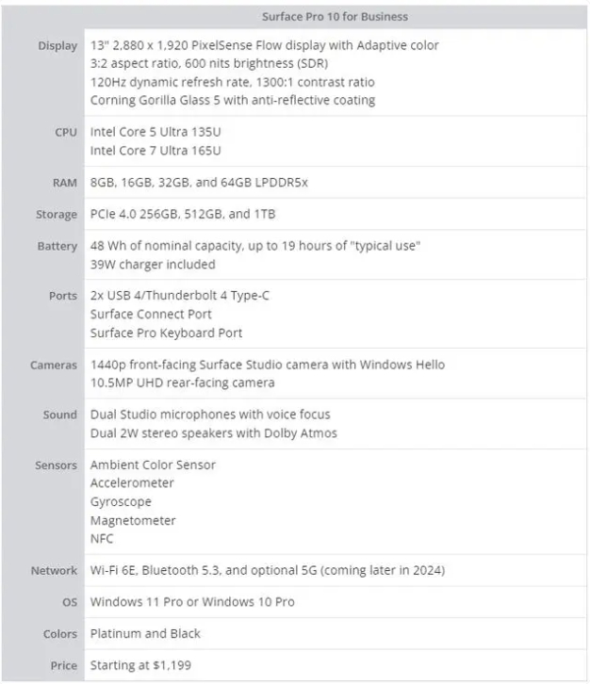The width and height of the screenshot is (590, 684).
Task: Select the Network row label
Action: pos(54,570)
